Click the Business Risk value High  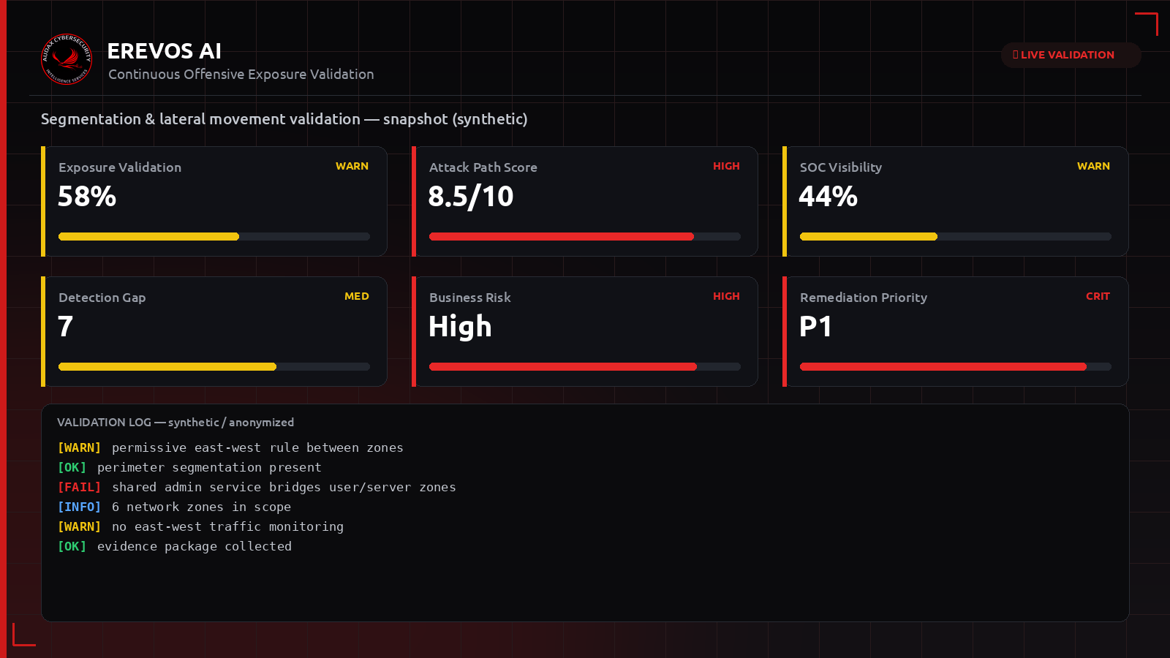(460, 327)
